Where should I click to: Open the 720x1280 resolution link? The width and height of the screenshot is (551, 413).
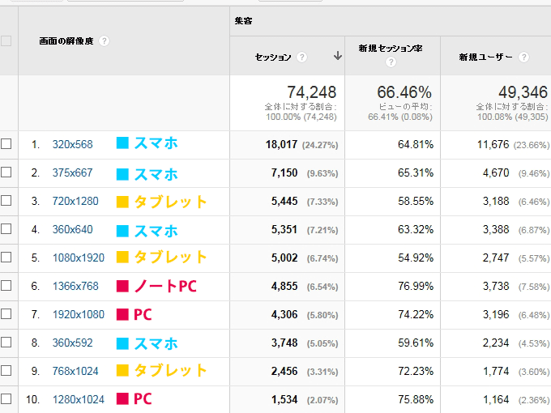(x=75, y=201)
